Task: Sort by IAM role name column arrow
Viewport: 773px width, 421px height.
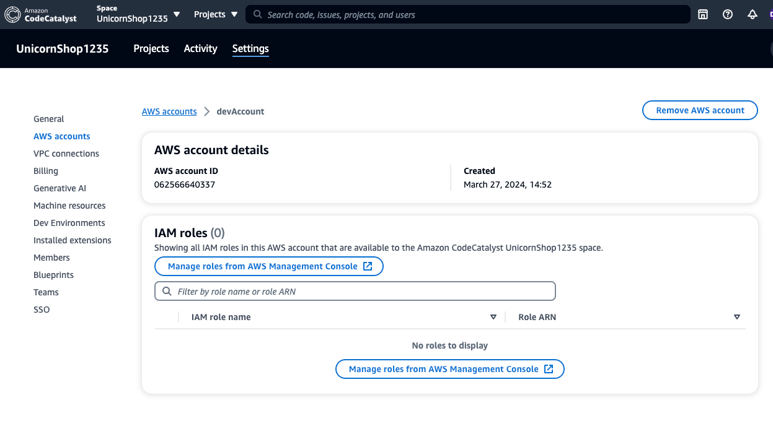Action: pos(493,317)
